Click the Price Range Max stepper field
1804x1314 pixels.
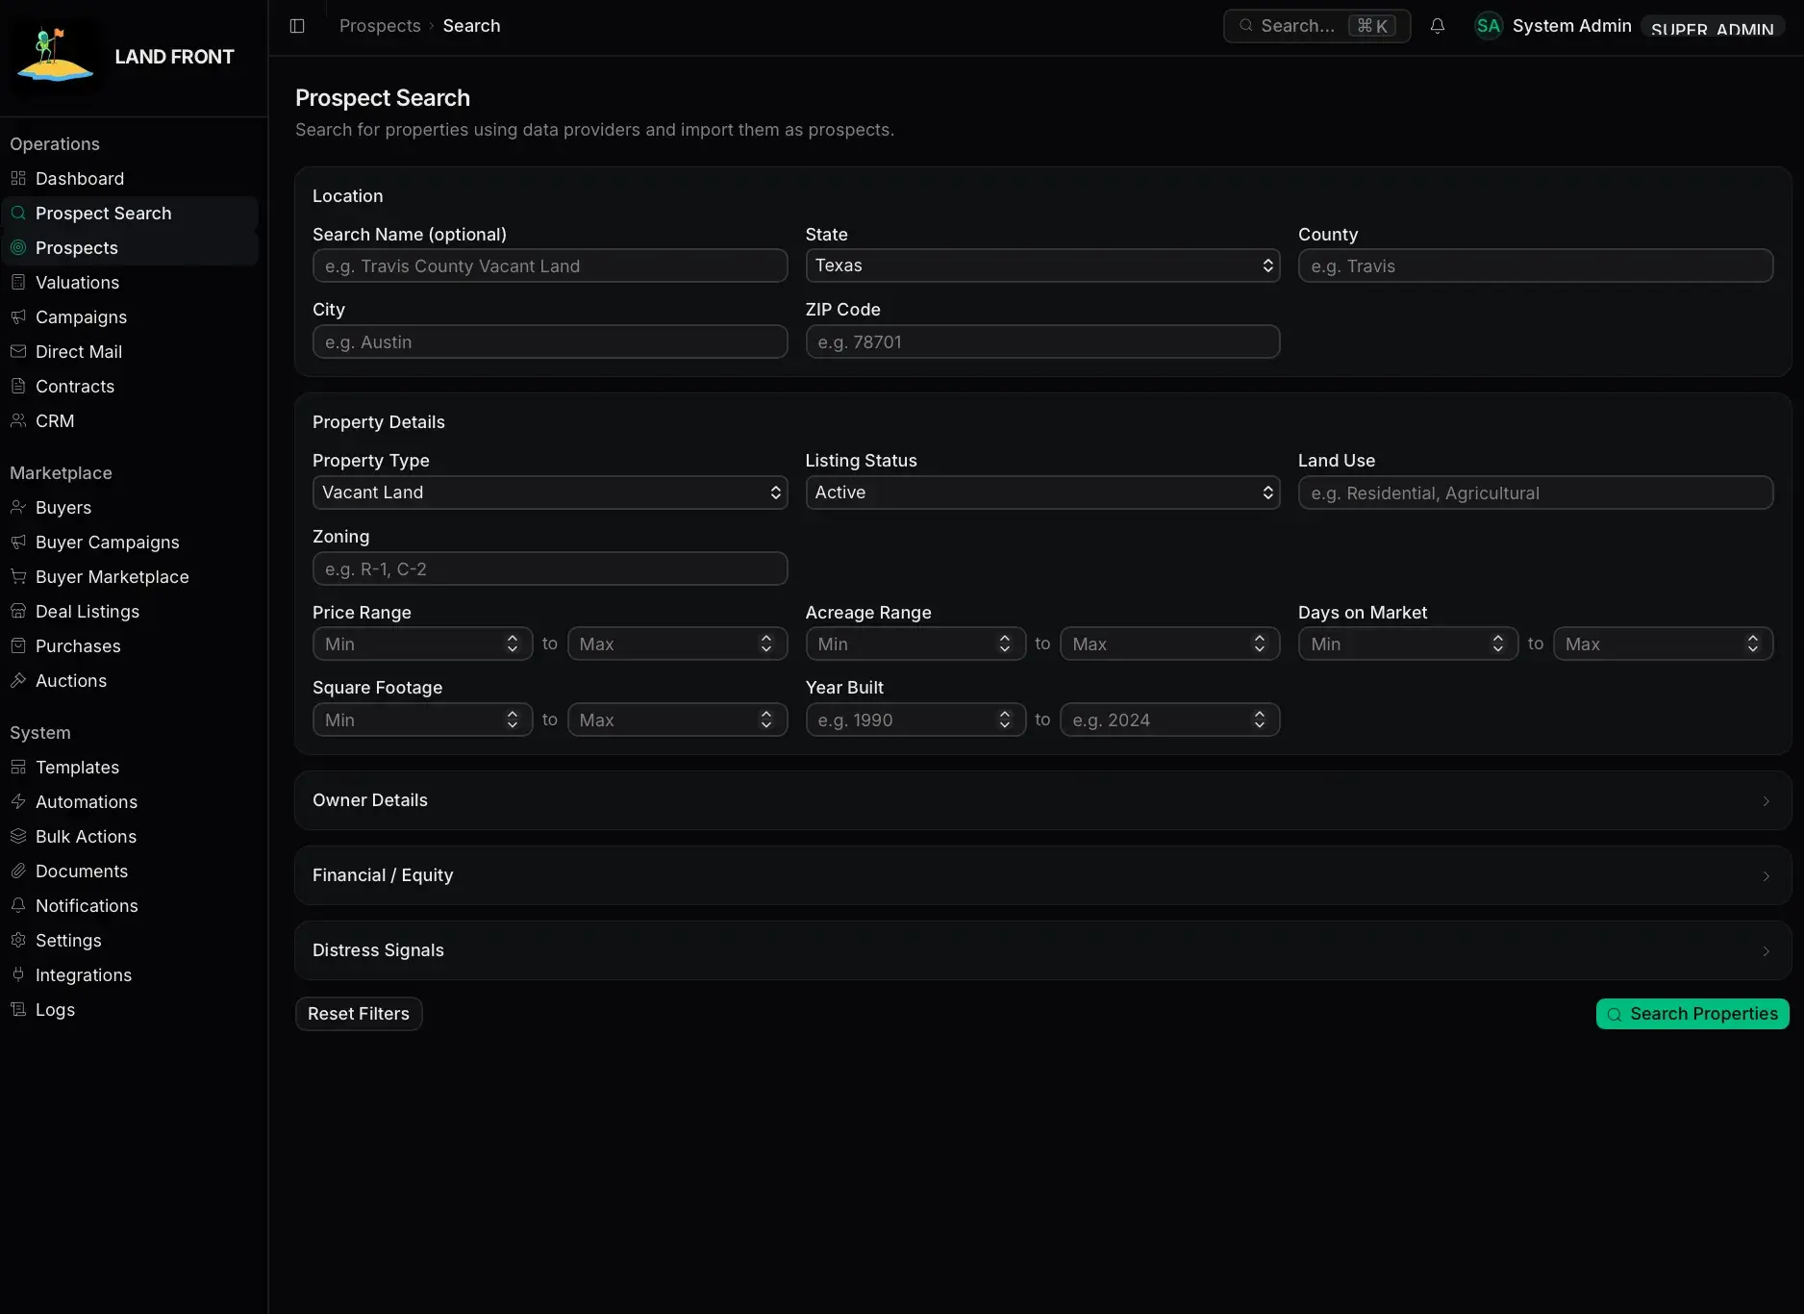pos(677,644)
